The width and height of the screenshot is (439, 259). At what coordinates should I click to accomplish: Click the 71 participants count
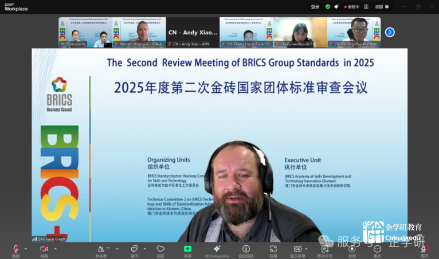108,248
